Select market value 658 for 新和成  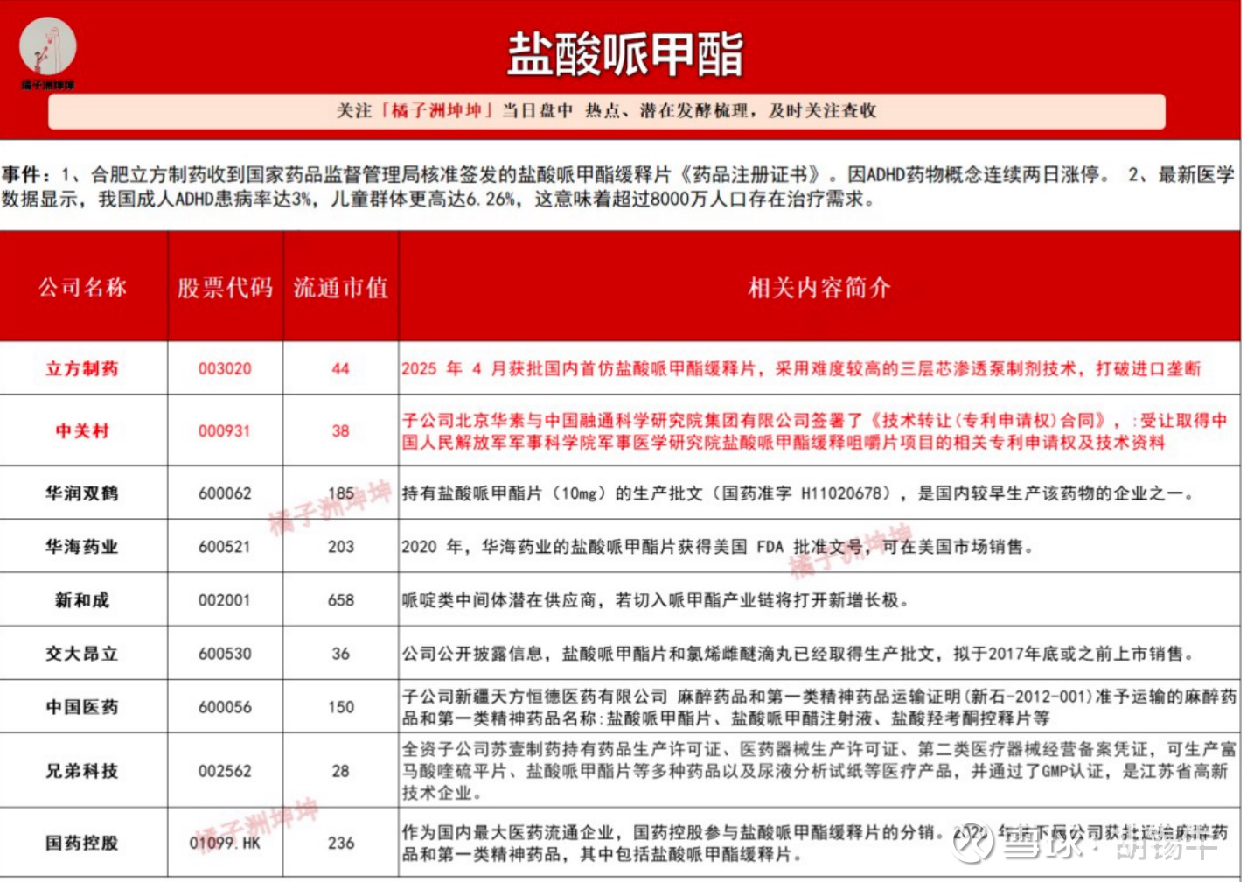click(x=341, y=600)
